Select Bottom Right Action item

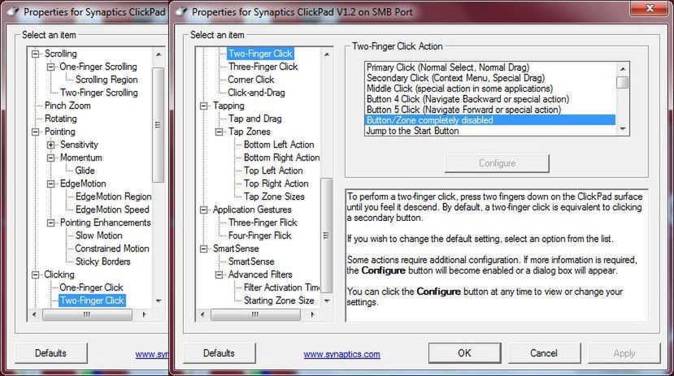pyautogui.click(x=281, y=158)
